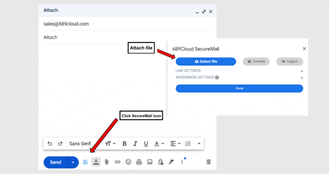Insert files using Google Drive icon
Image resolution: width=329 pixels, height=174 pixels.
coord(139,162)
